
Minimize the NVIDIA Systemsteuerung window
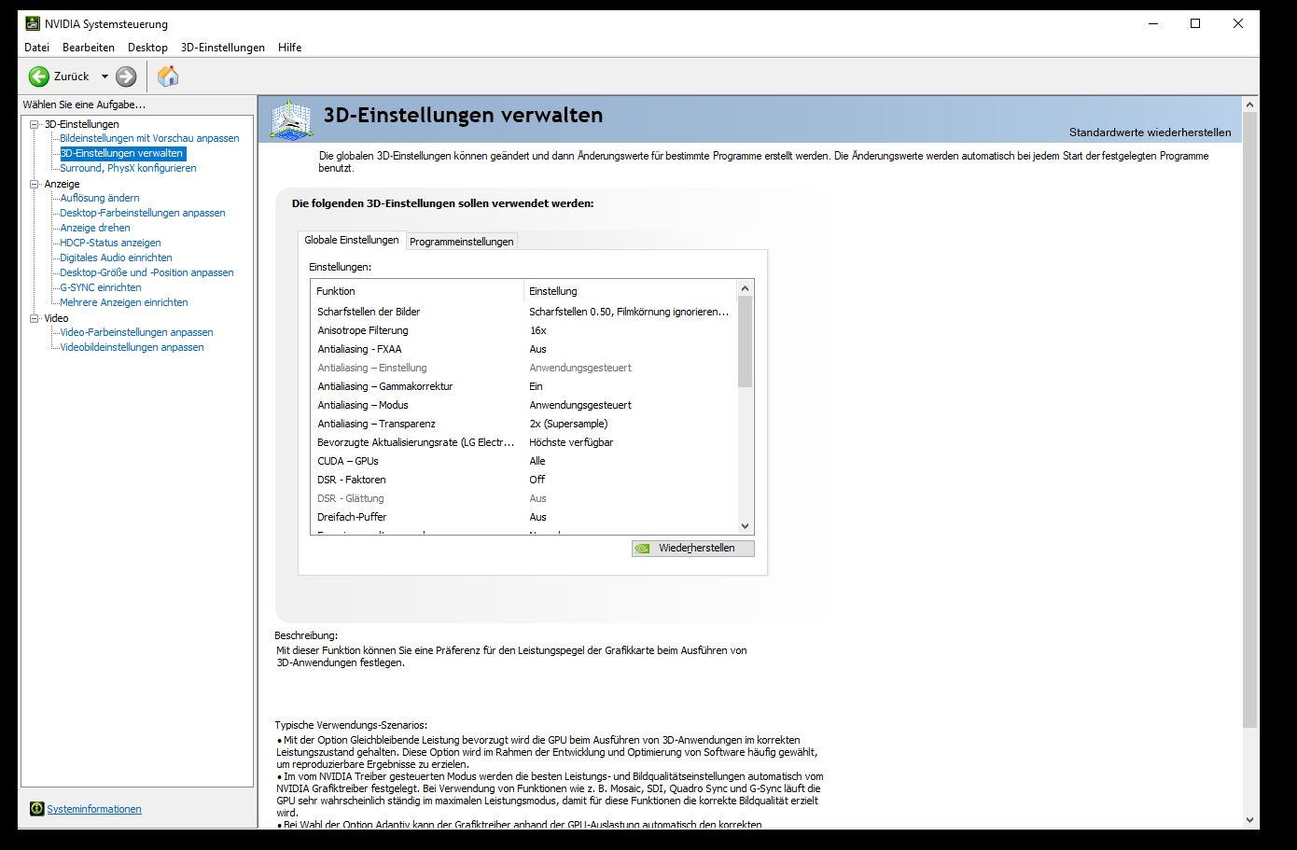pyautogui.click(x=1152, y=23)
